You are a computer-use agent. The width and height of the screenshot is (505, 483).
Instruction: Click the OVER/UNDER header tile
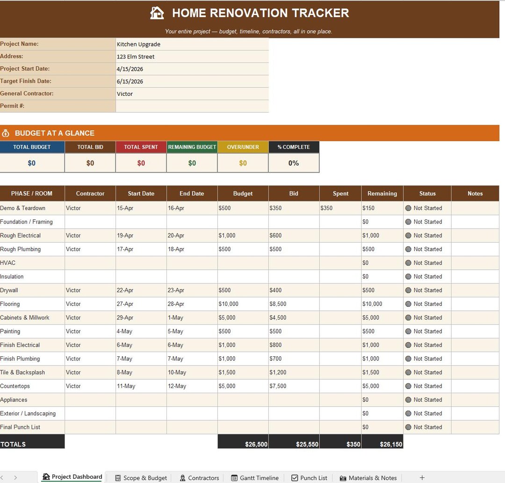tap(243, 147)
